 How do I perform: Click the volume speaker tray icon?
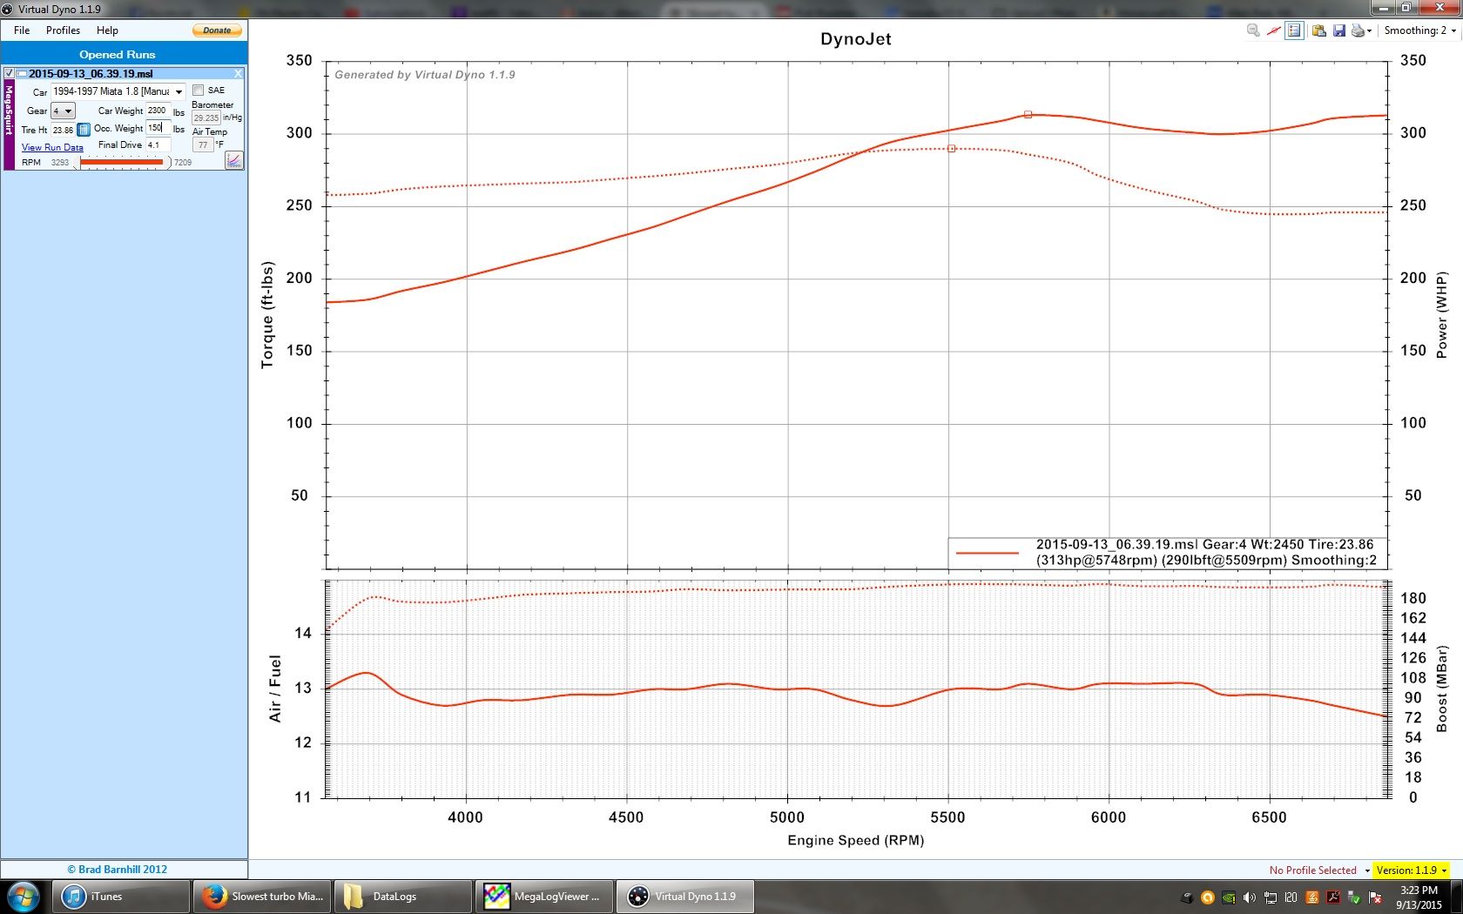point(1250,897)
